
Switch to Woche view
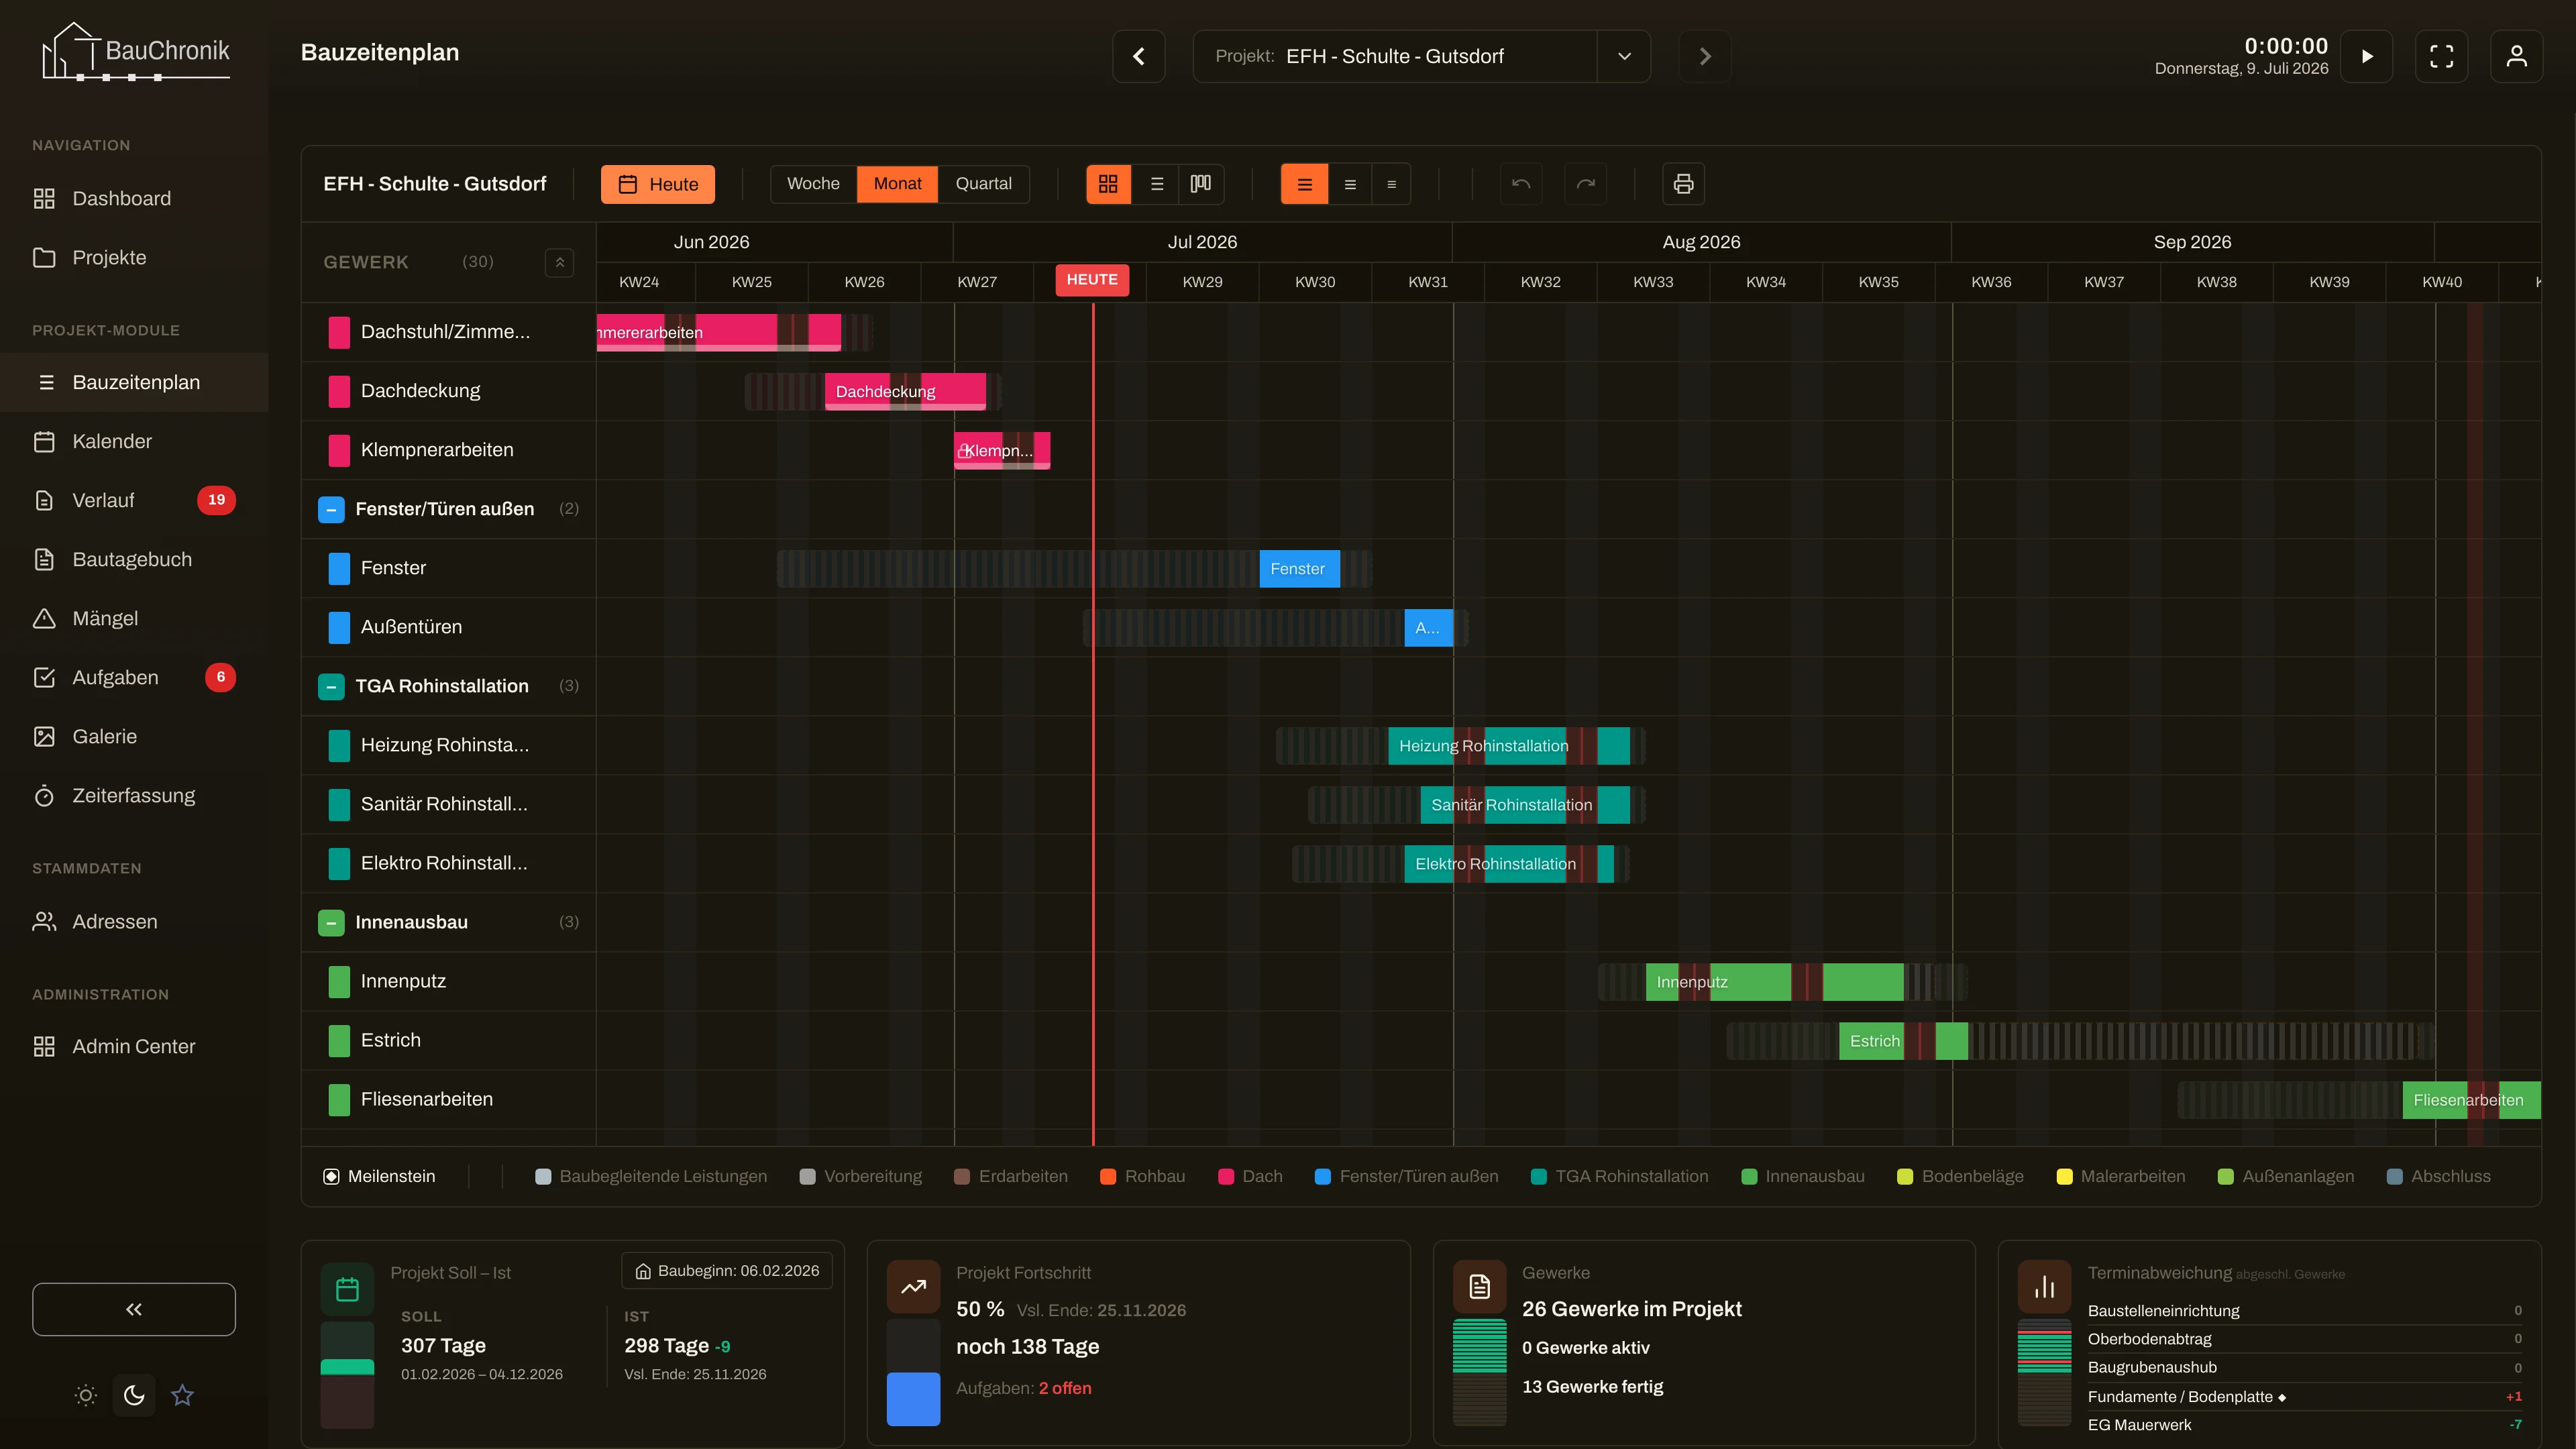click(813, 184)
